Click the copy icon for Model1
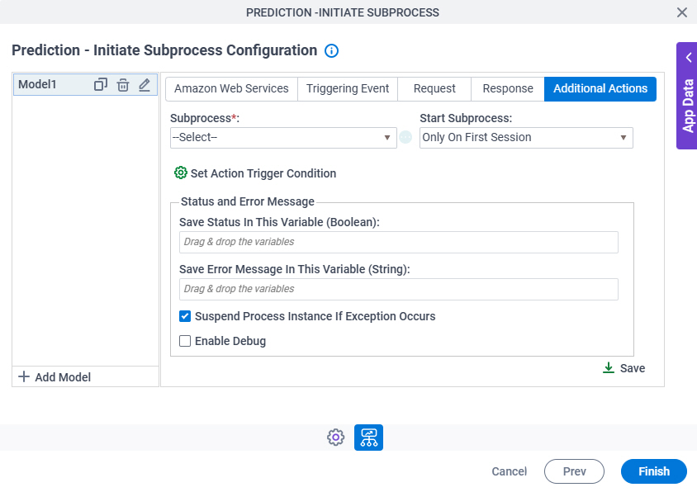This screenshot has width=697, height=492. pos(101,84)
